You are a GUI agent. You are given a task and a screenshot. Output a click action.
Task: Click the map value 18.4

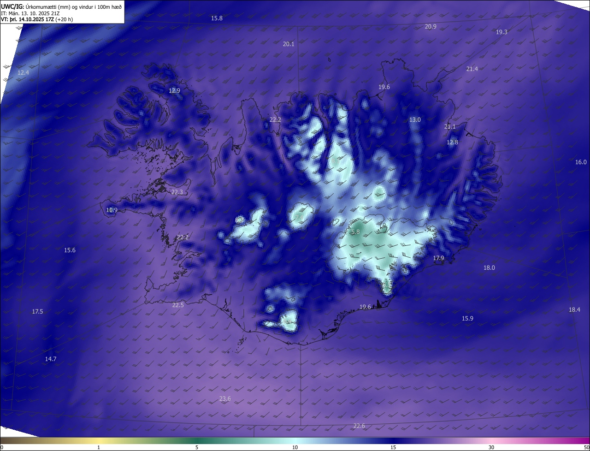(x=574, y=309)
